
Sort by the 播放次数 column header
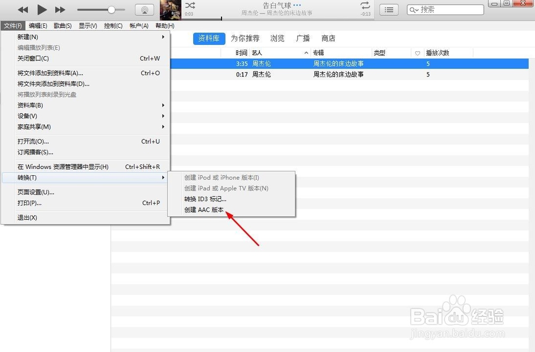tap(448, 53)
